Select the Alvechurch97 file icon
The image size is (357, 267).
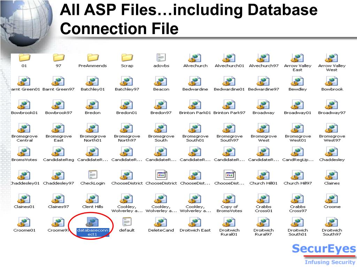coord(264,58)
